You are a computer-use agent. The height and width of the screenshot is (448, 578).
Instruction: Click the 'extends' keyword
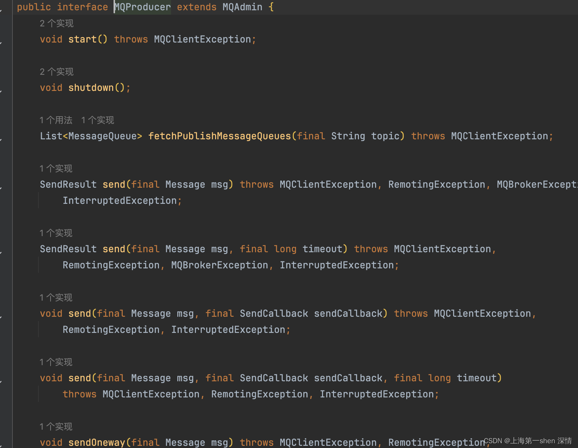[x=197, y=7]
